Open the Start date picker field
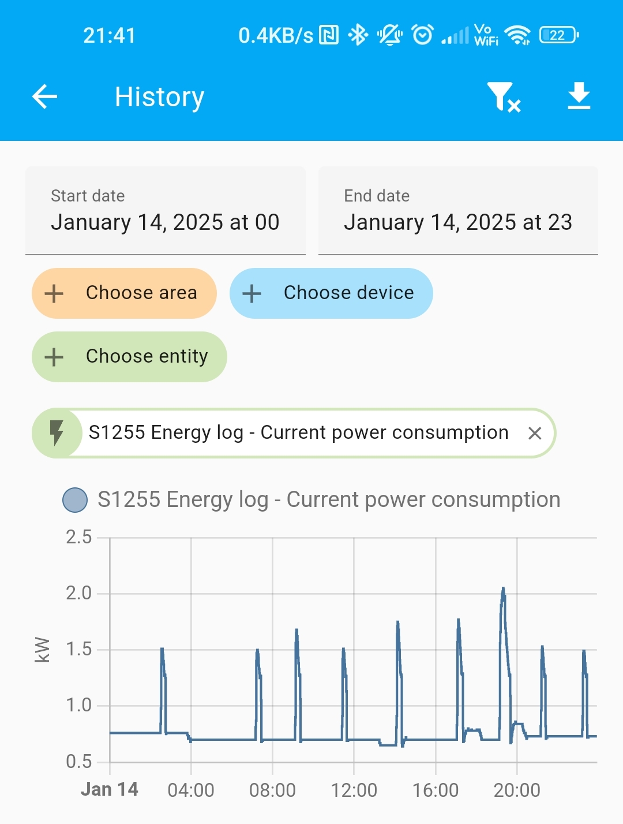The height and width of the screenshot is (824, 623). click(x=166, y=211)
